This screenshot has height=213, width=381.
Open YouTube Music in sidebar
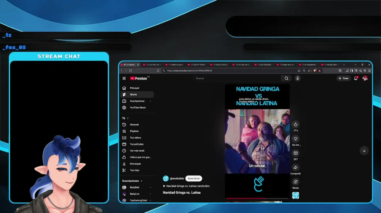tap(137, 107)
